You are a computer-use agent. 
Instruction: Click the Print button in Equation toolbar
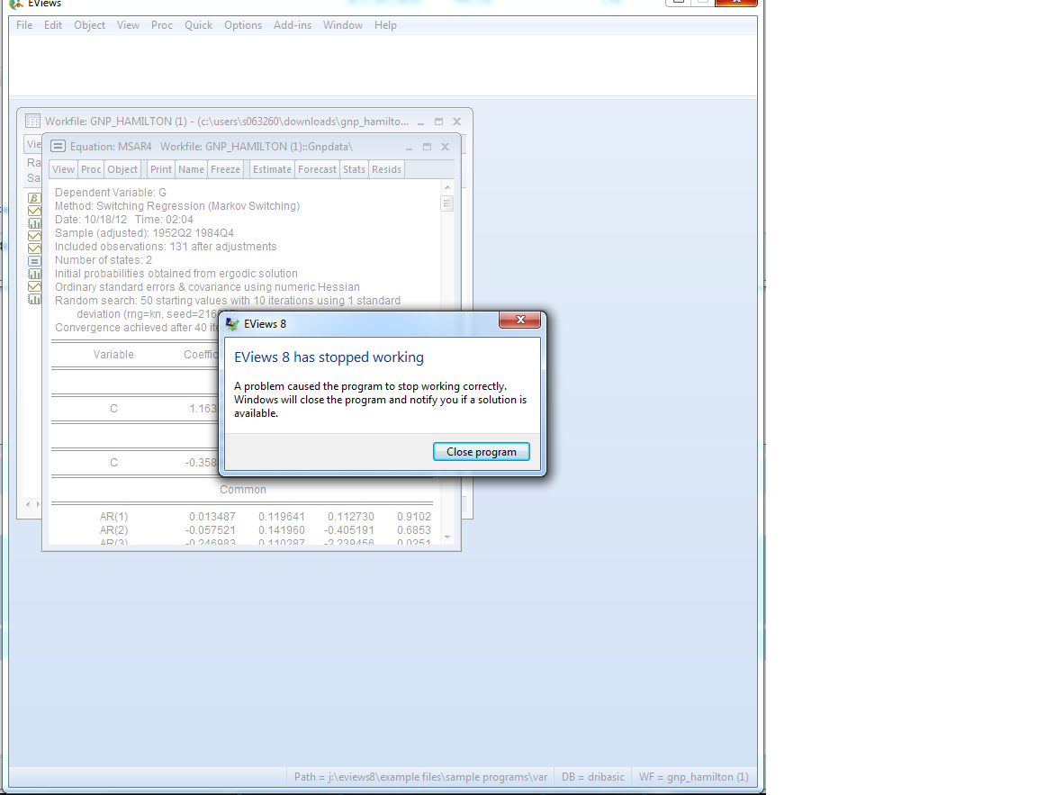click(x=161, y=169)
